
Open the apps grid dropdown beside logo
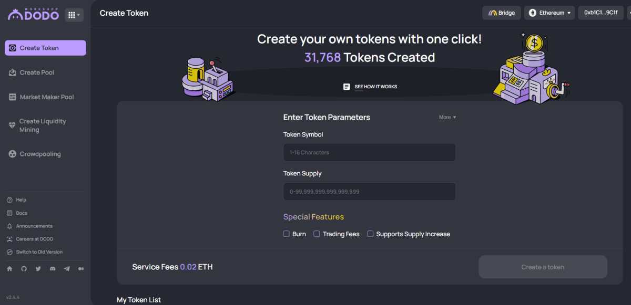(74, 15)
